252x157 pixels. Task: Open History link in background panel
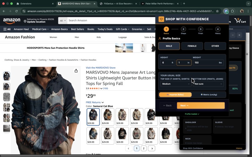coord(239,148)
